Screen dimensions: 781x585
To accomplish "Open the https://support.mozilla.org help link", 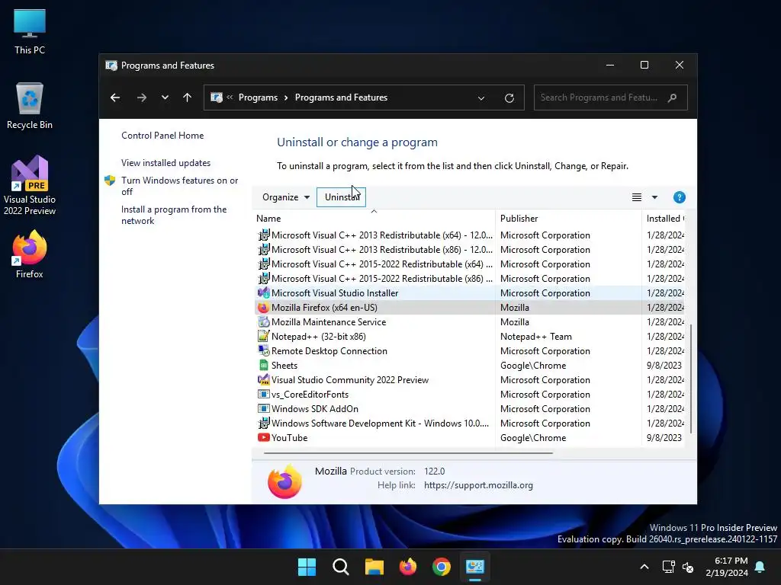I will [x=478, y=485].
